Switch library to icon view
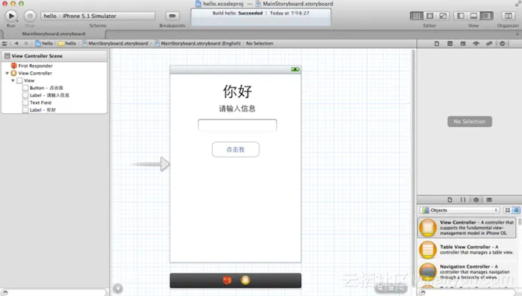This screenshot has height=296, width=522. pos(507,210)
